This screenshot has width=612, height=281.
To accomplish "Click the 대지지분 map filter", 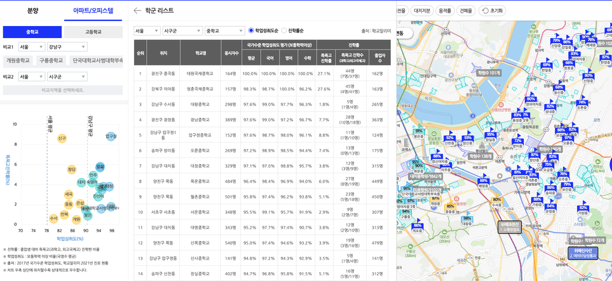I will pos(422,11).
